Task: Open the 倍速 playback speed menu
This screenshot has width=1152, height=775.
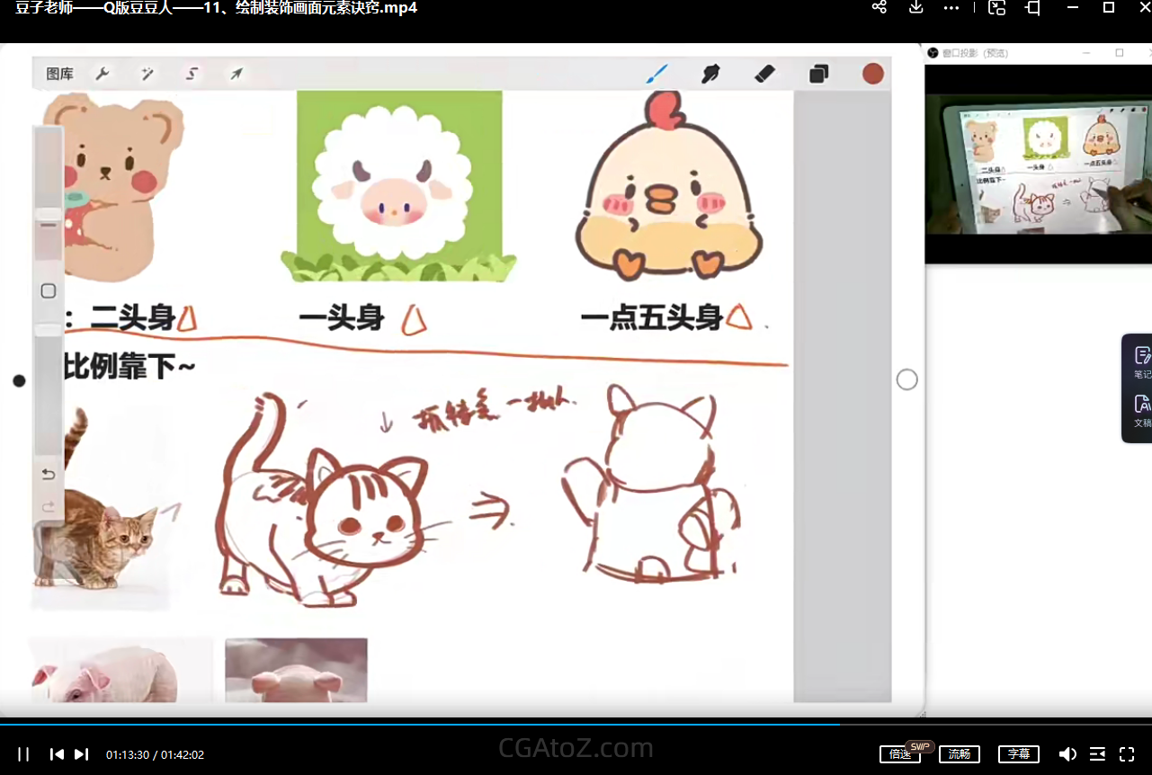Action: (x=899, y=754)
